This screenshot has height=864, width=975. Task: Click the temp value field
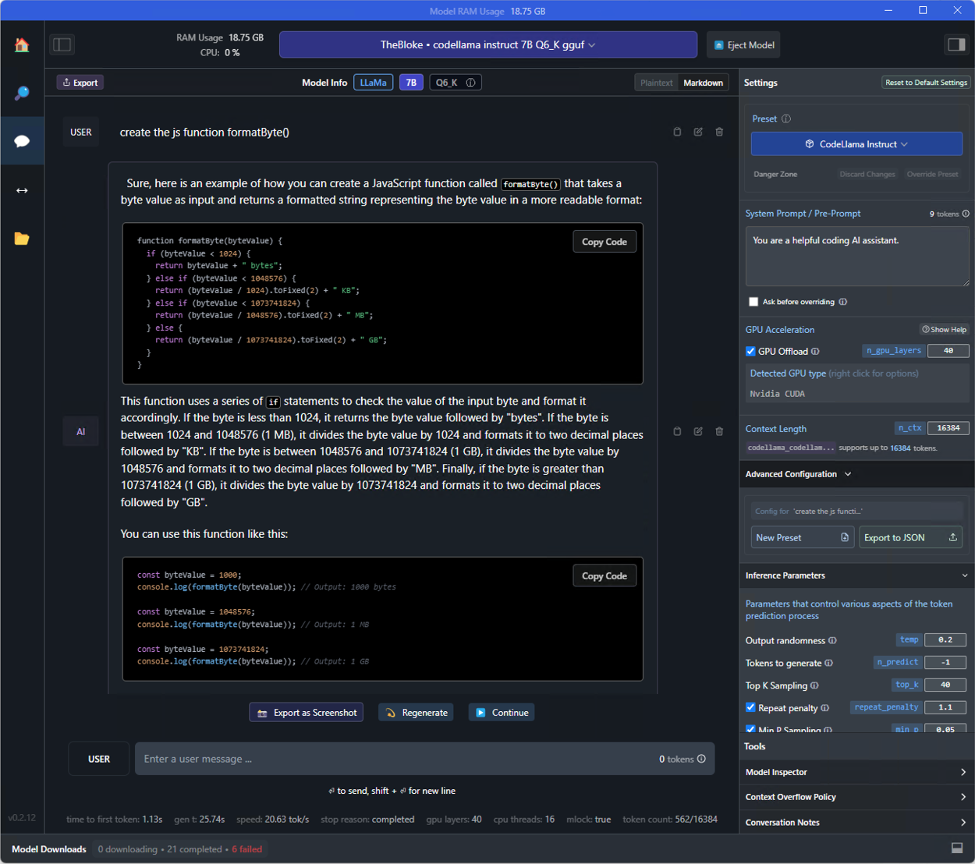pyautogui.click(x=945, y=640)
